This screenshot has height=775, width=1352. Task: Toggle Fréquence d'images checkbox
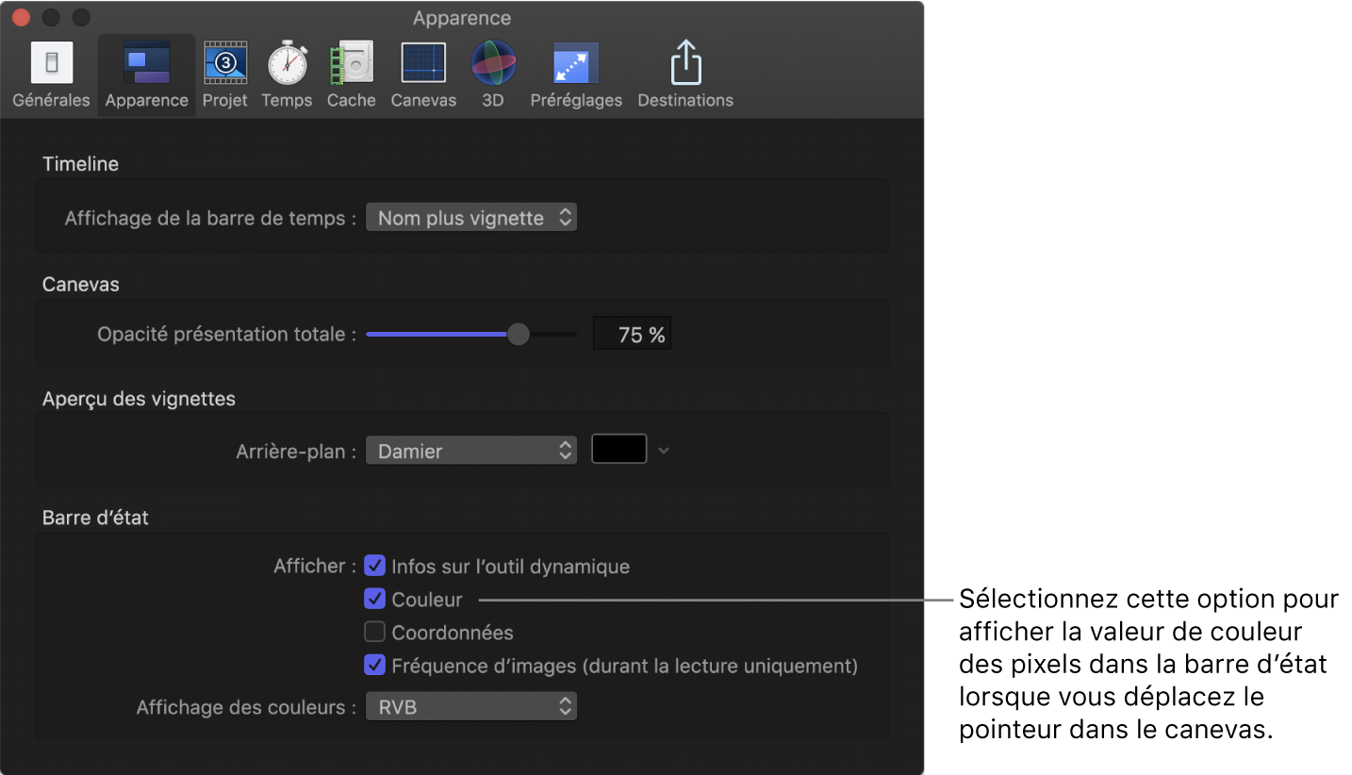point(375,665)
